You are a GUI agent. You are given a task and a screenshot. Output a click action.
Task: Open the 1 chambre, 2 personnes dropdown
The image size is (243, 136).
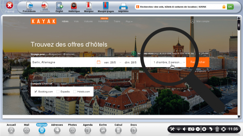pos(168,62)
